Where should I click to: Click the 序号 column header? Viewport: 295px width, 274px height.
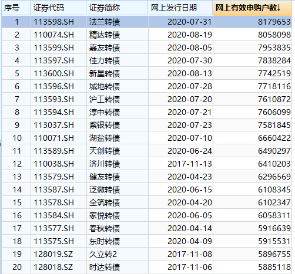(x=16, y=8)
